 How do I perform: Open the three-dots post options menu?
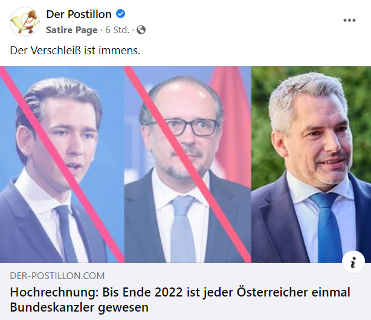(x=349, y=20)
